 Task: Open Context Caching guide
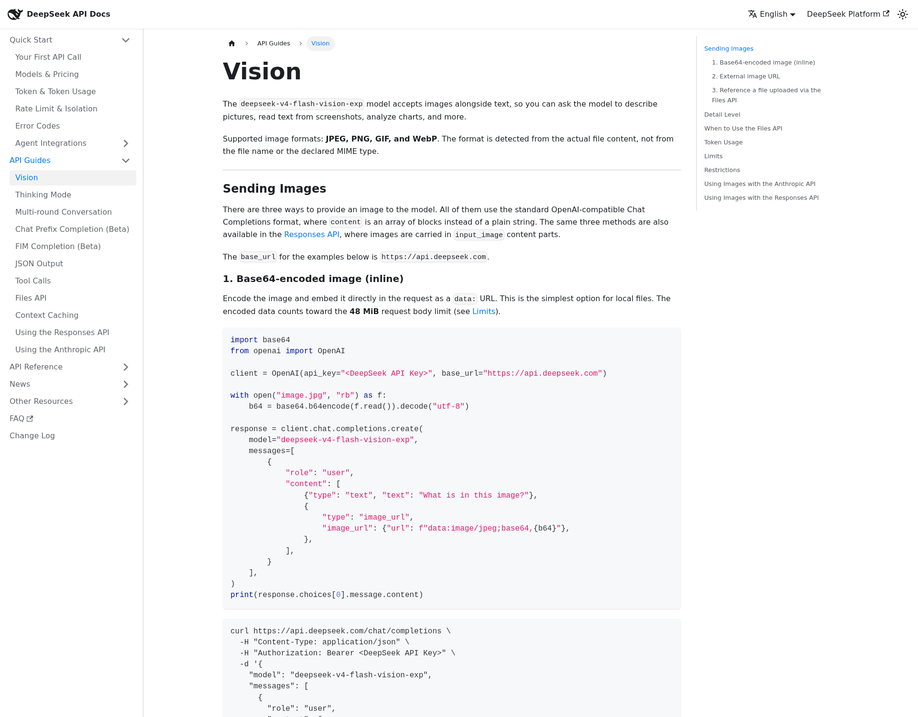click(x=73, y=315)
